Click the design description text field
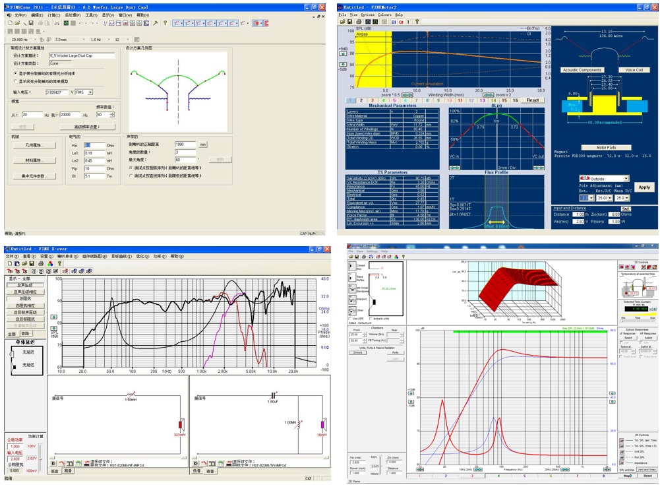 coord(82,55)
